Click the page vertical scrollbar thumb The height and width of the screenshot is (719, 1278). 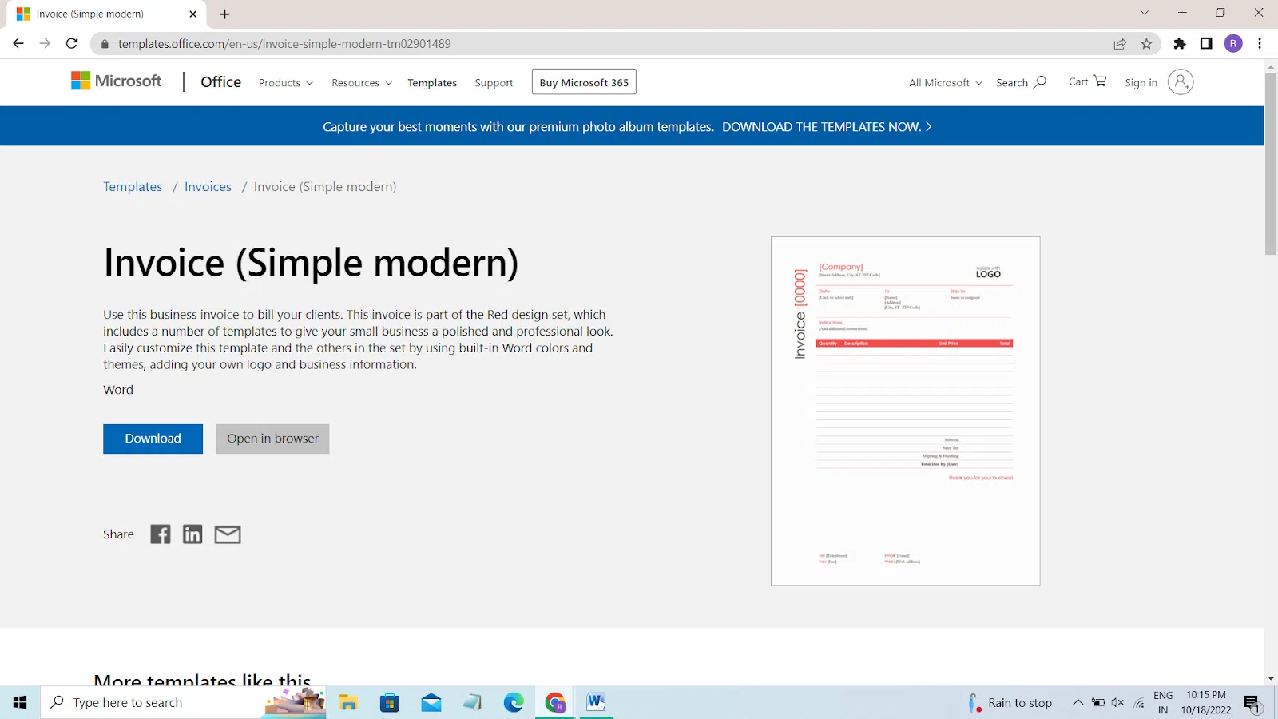1271,164
